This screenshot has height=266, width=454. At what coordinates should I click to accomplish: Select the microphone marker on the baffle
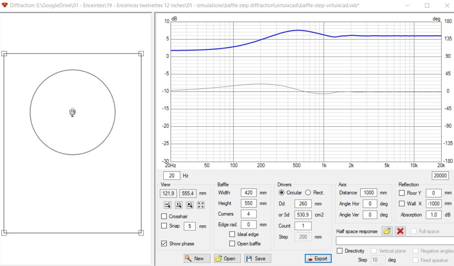(x=72, y=112)
